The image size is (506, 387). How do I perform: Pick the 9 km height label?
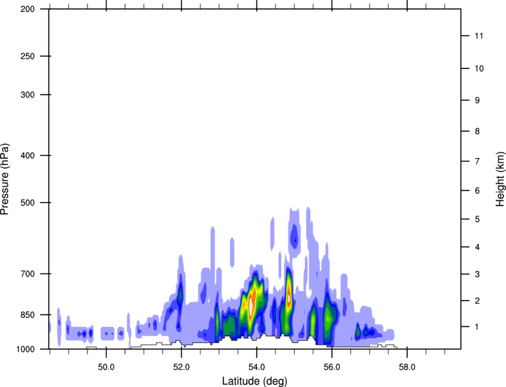coord(477,101)
